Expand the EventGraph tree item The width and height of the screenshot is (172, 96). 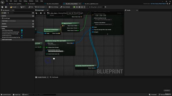1,18
